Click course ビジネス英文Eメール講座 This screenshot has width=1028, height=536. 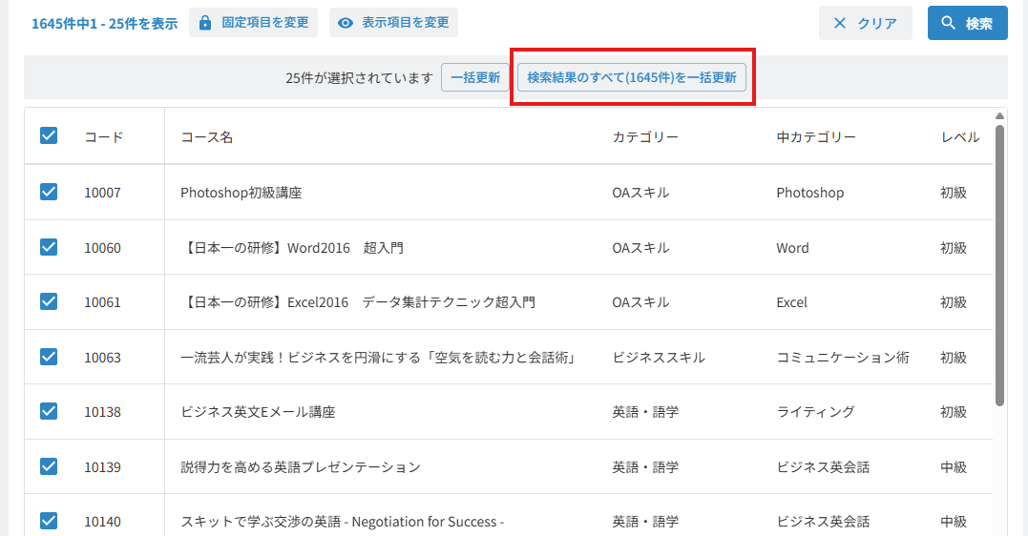(x=258, y=412)
